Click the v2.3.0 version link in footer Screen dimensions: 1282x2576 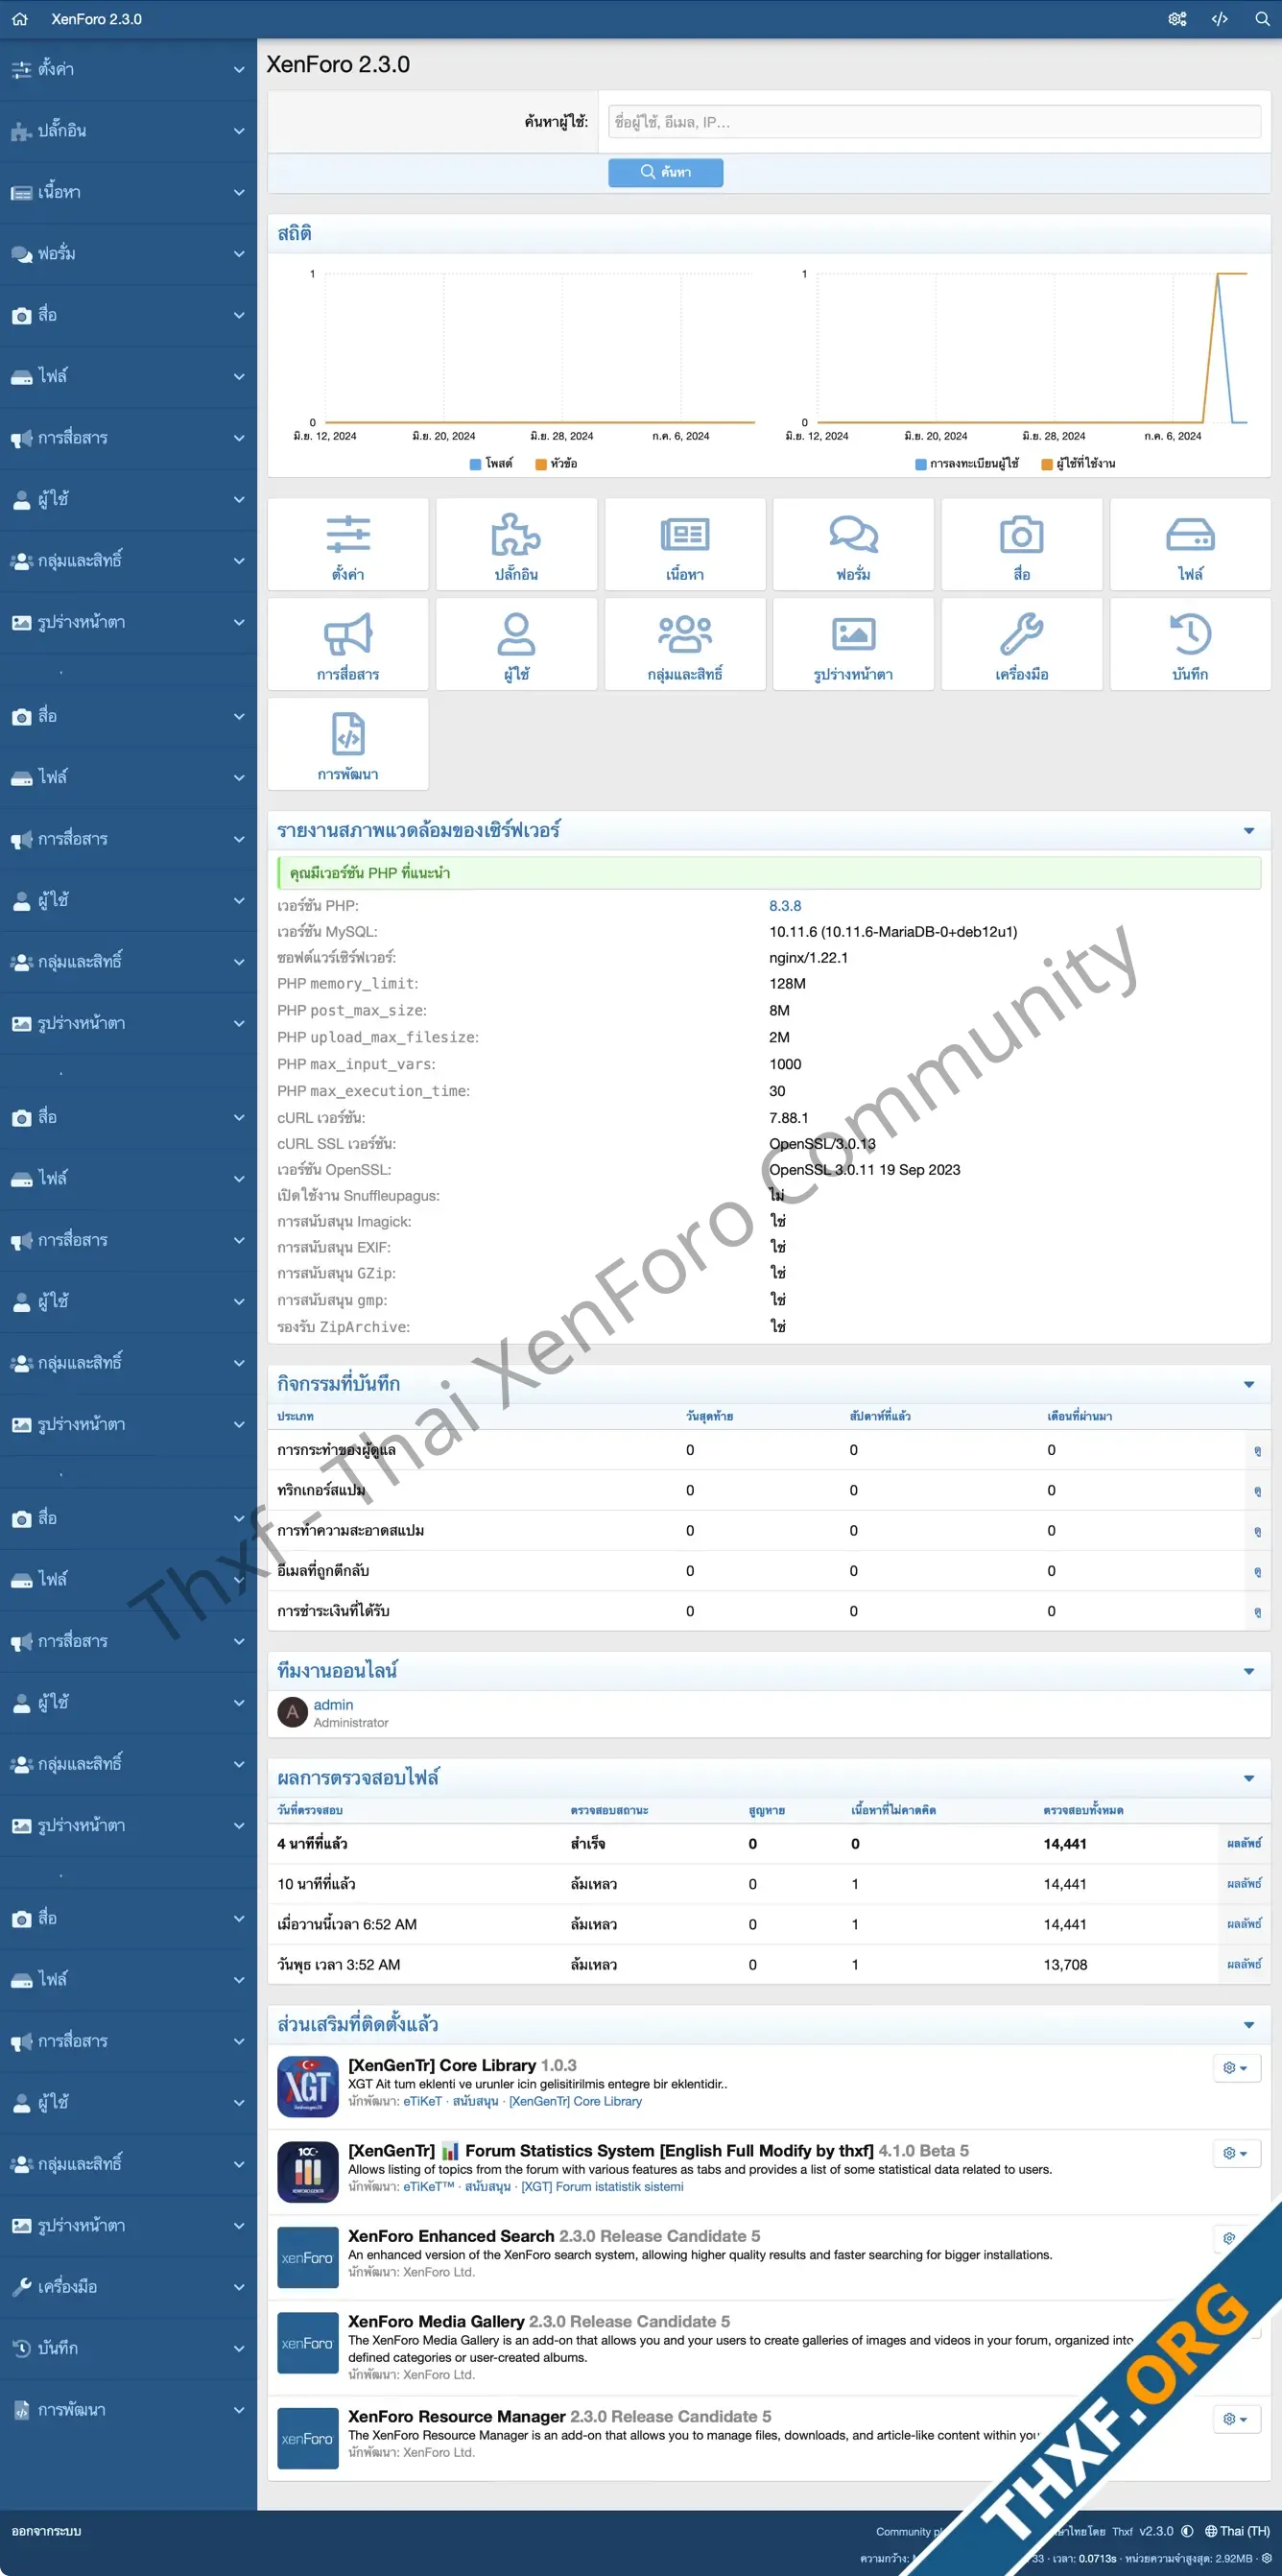pos(1156,2531)
